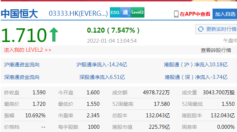Click the 港股股本 label
The height and width of the screenshot is (132, 237).
(x=192, y=115)
